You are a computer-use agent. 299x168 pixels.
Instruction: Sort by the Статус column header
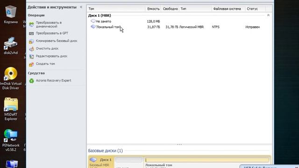pos(256,9)
